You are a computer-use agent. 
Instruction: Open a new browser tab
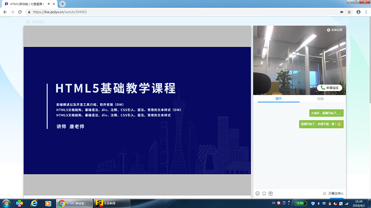click(x=62, y=4)
